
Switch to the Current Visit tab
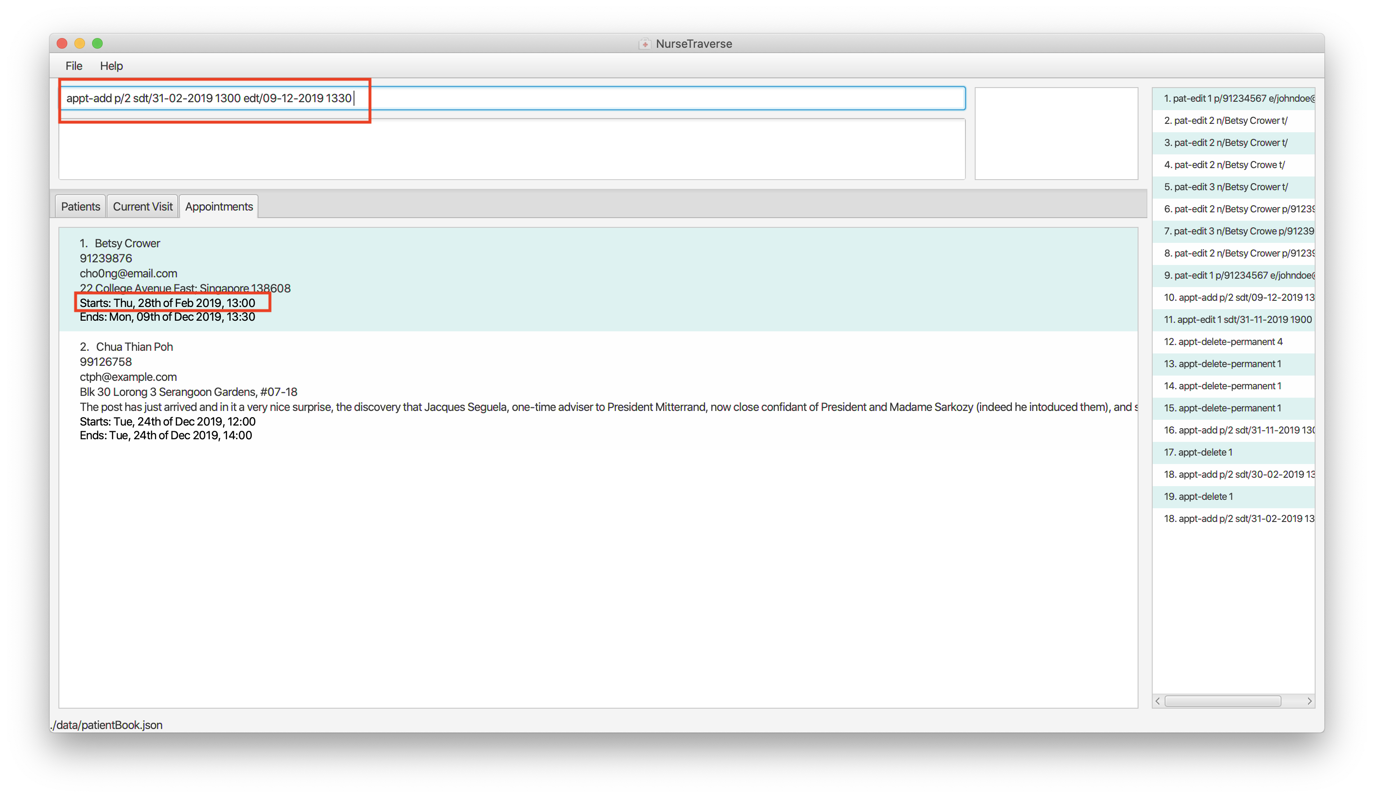(142, 207)
